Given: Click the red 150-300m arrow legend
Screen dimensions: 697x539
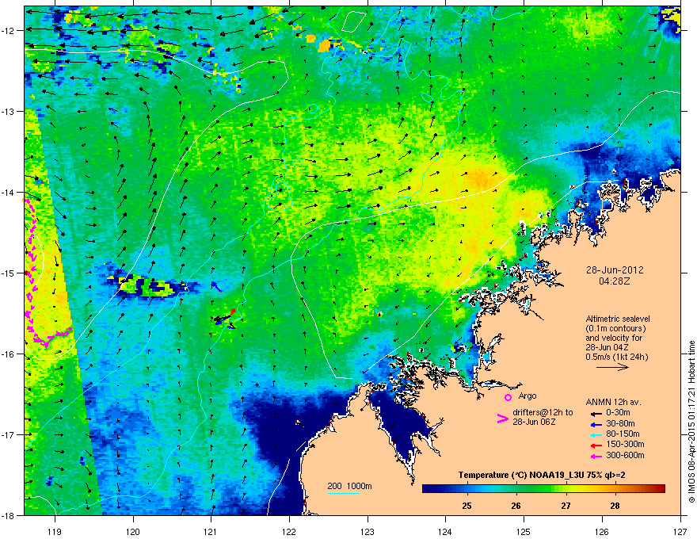Looking at the screenshot, I should point(596,445).
